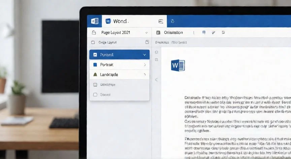
Task: Click the Orientation icon in the toolbar
Action: (158, 33)
